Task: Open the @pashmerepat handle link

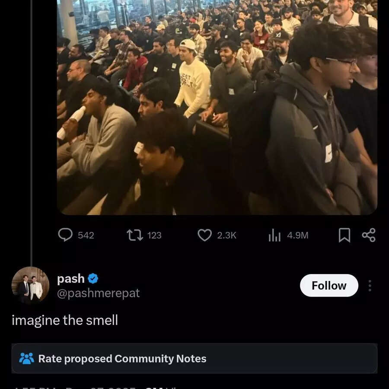Action: coord(98,293)
